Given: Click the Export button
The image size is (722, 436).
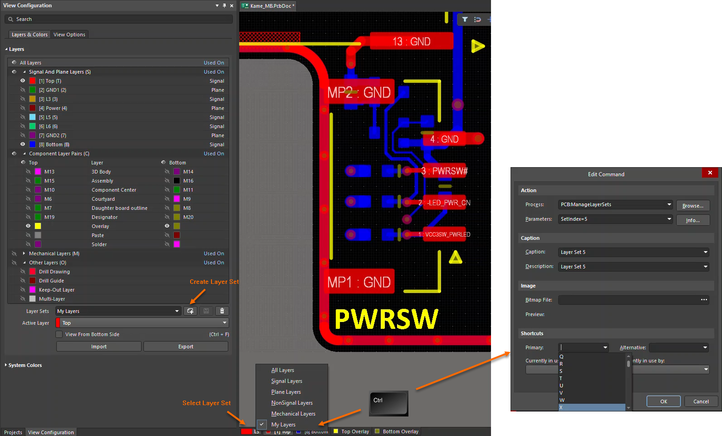Looking at the screenshot, I should pos(186,347).
